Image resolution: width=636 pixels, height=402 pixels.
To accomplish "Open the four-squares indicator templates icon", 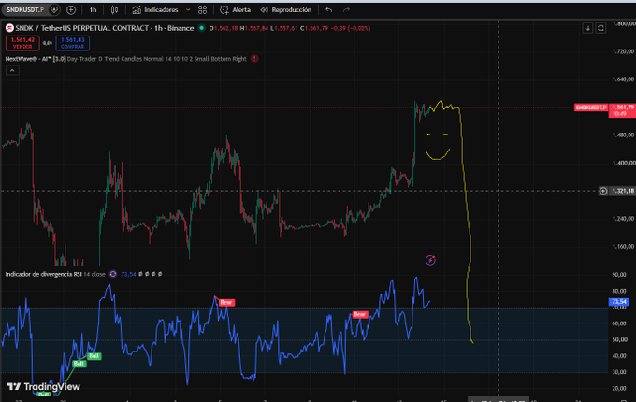I will [x=202, y=9].
